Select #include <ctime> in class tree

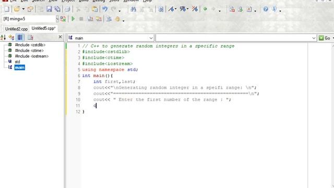point(29,51)
